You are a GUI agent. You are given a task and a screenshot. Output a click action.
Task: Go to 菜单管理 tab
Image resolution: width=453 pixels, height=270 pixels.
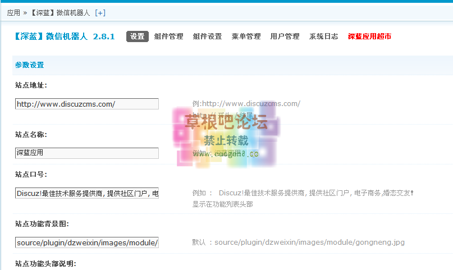[246, 36]
